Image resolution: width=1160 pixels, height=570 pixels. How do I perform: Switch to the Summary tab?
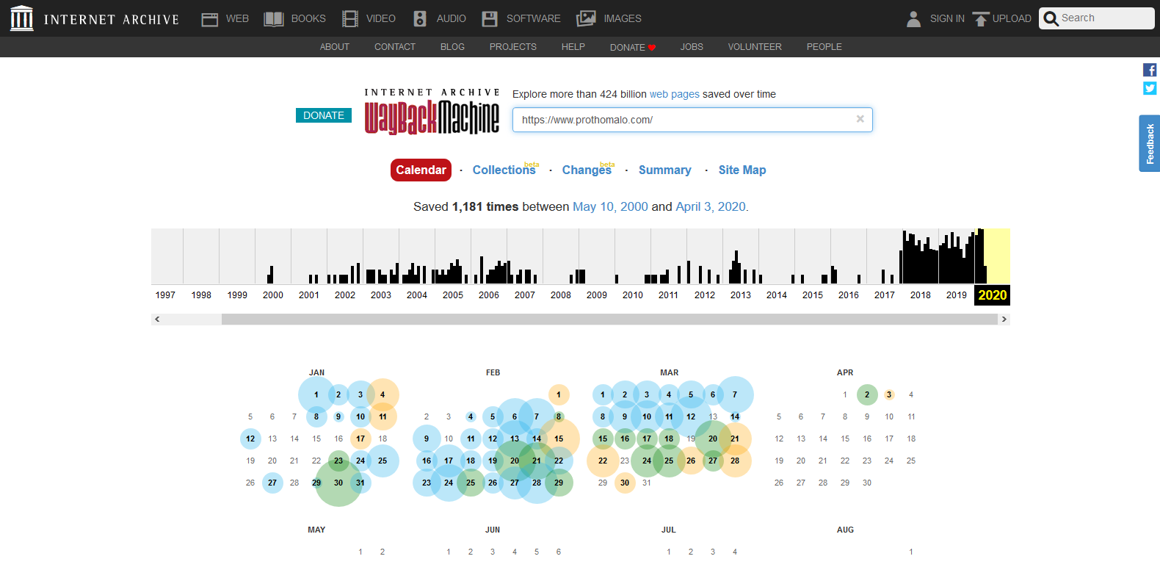665,170
